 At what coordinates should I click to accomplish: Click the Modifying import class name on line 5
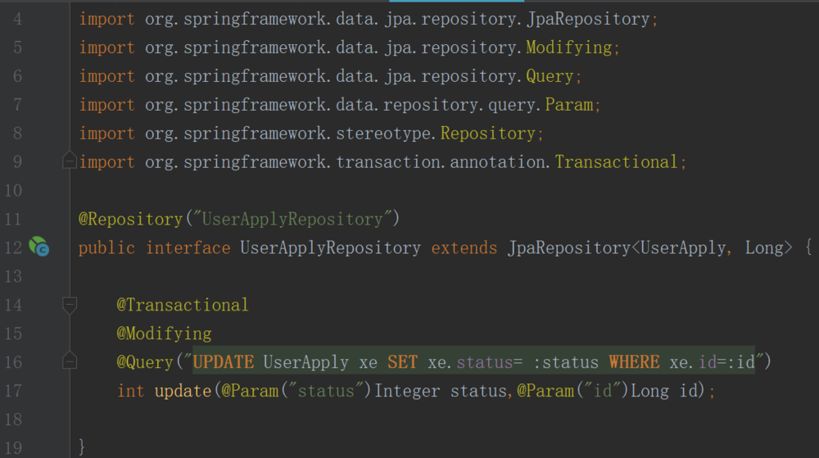coord(569,48)
